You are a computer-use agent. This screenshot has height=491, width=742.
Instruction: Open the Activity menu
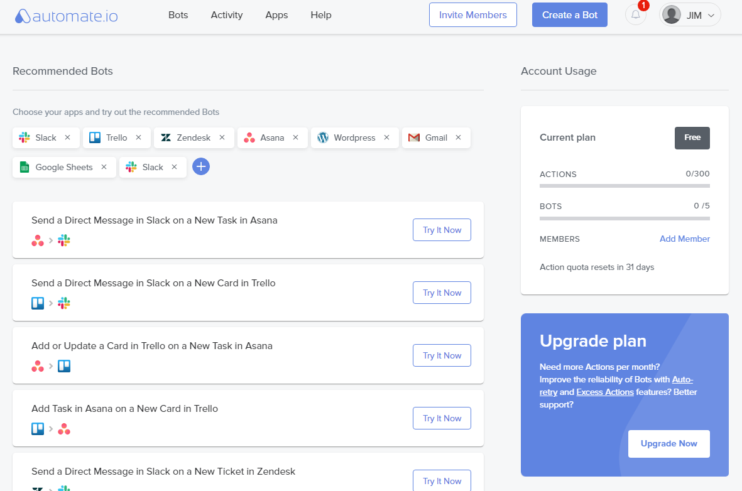[227, 15]
